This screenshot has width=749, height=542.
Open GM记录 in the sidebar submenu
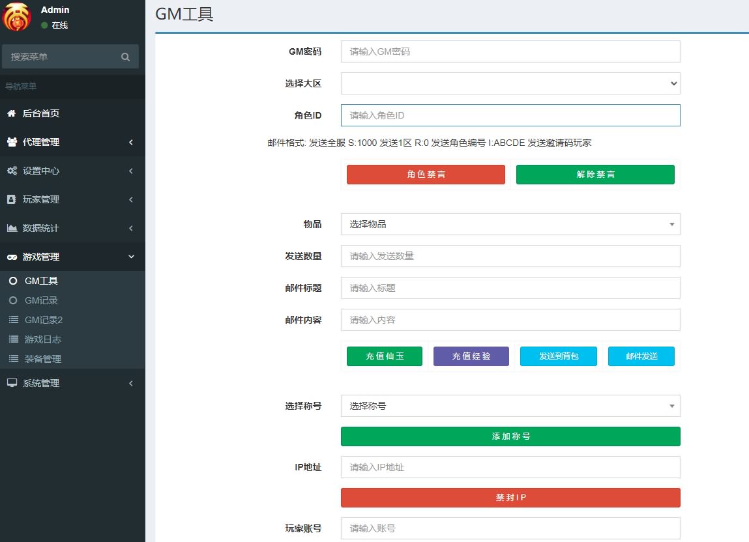tap(41, 300)
